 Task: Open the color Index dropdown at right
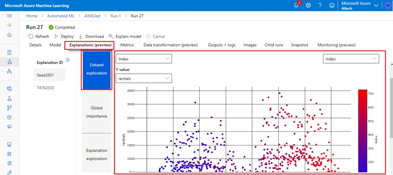(351, 59)
